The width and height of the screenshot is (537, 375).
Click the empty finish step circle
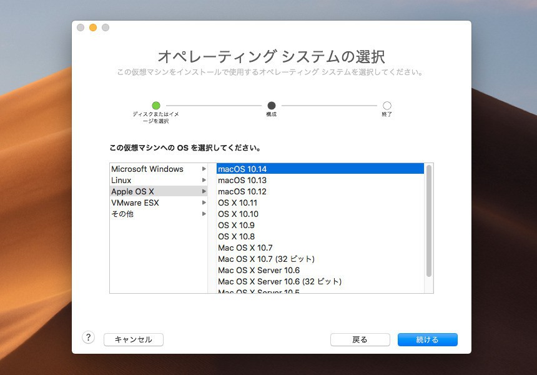[x=387, y=106]
